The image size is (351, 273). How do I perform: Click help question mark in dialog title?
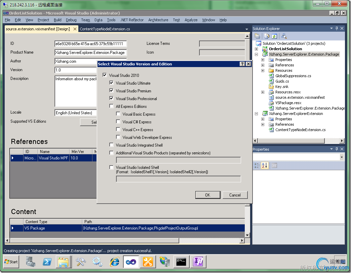[x=242, y=64]
